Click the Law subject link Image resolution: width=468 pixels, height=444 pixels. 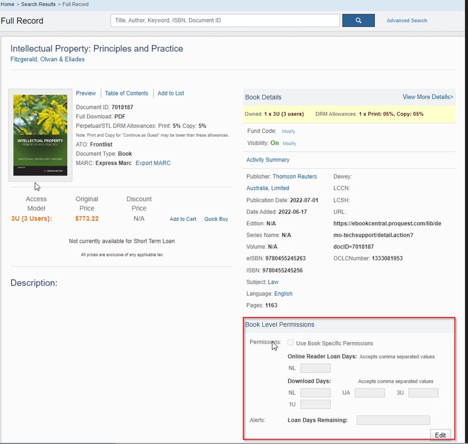(274, 282)
